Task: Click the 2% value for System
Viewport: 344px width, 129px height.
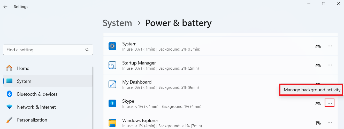Action: point(318,46)
